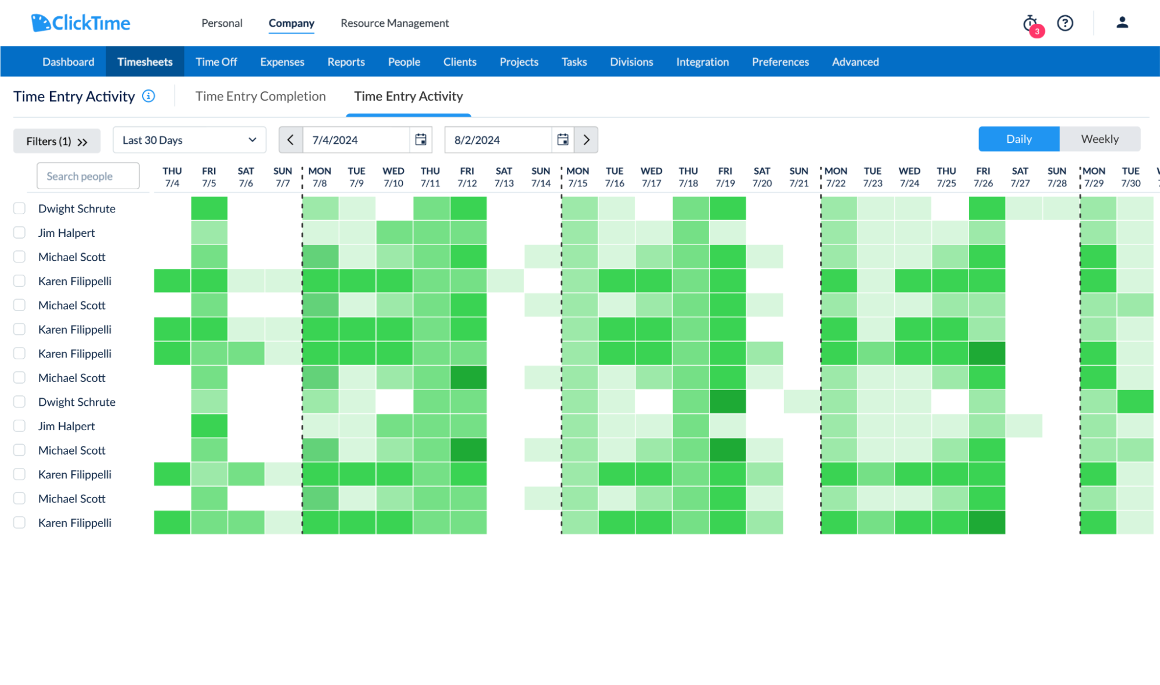Open the Integration menu item
The width and height of the screenshot is (1160, 685).
coord(702,62)
